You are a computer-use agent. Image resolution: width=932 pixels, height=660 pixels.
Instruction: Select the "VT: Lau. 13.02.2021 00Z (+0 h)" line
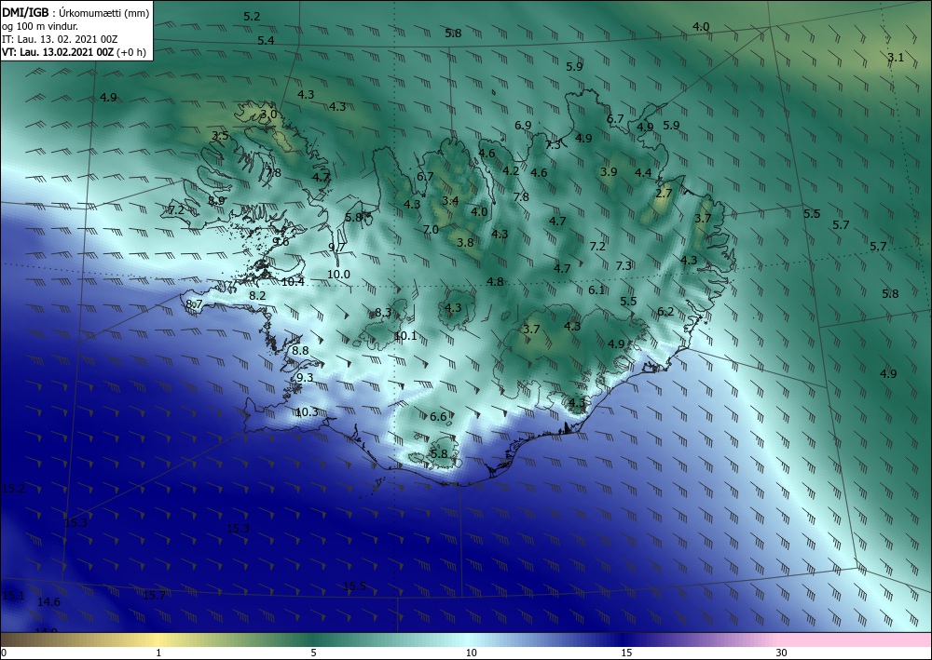(74, 52)
